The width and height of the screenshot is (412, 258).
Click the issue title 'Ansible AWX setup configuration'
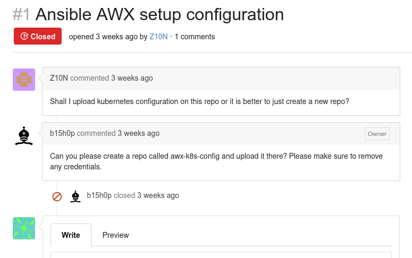[x=159, y=14]
